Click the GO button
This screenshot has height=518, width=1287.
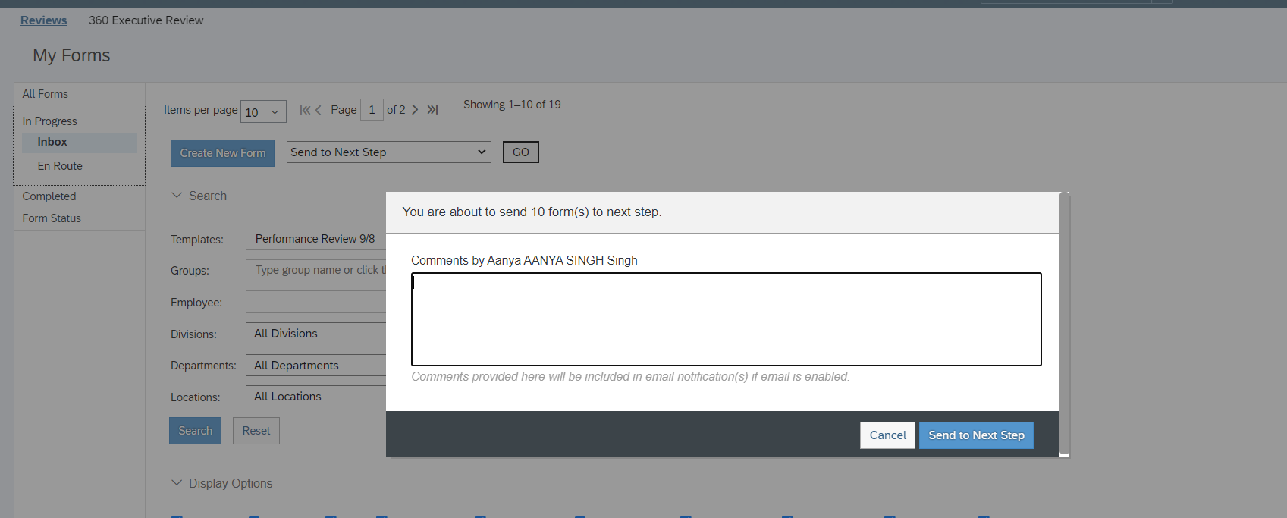point(521,152)
